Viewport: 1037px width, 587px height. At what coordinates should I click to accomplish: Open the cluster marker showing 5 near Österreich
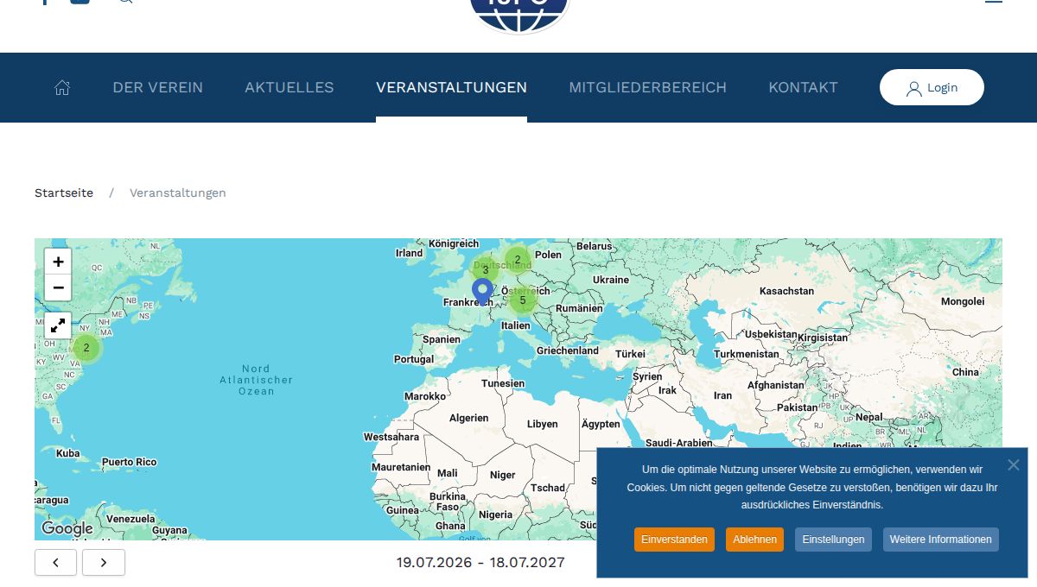tap(523, 300)
